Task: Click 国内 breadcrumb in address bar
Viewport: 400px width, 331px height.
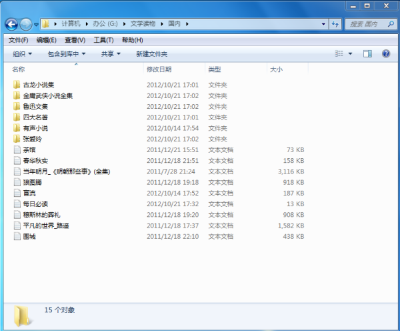Action: pos(174,24)
